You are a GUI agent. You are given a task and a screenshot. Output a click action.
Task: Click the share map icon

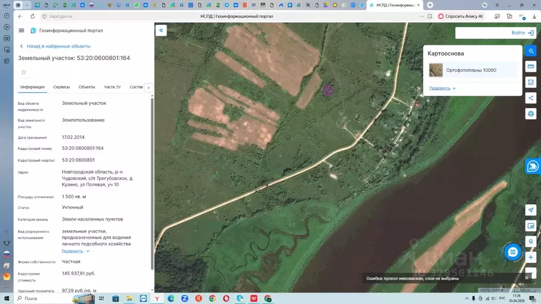pyautogui.click(x=531, y=98)
